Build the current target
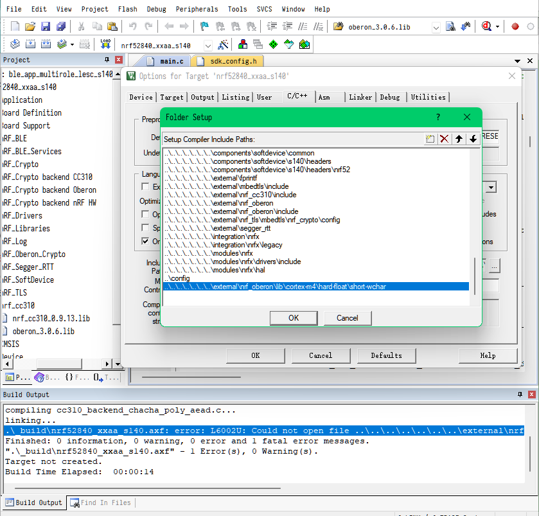This screenshot has height=516, width=539. (x=30, y=44)
